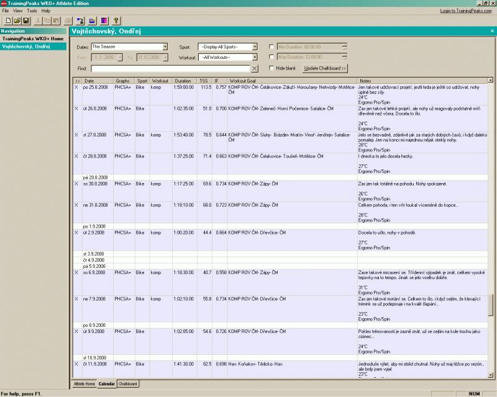Click the scroll-up arrow of the table scrollbar
The image size is (497, 397).
490,81
